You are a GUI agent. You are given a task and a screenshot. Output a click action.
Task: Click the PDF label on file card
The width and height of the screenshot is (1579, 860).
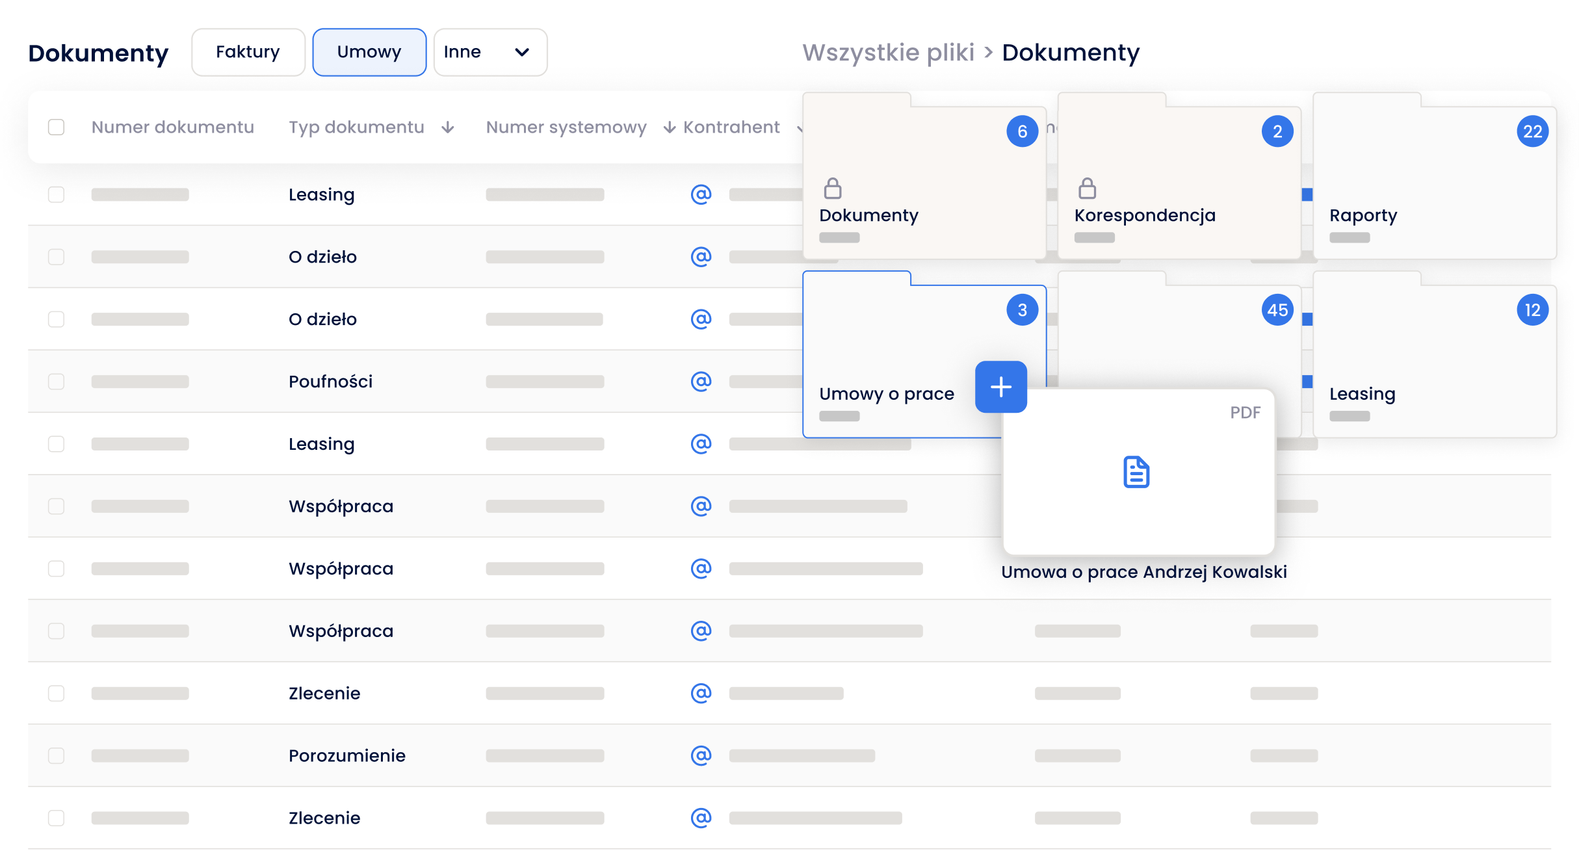tap(1245, 413)
